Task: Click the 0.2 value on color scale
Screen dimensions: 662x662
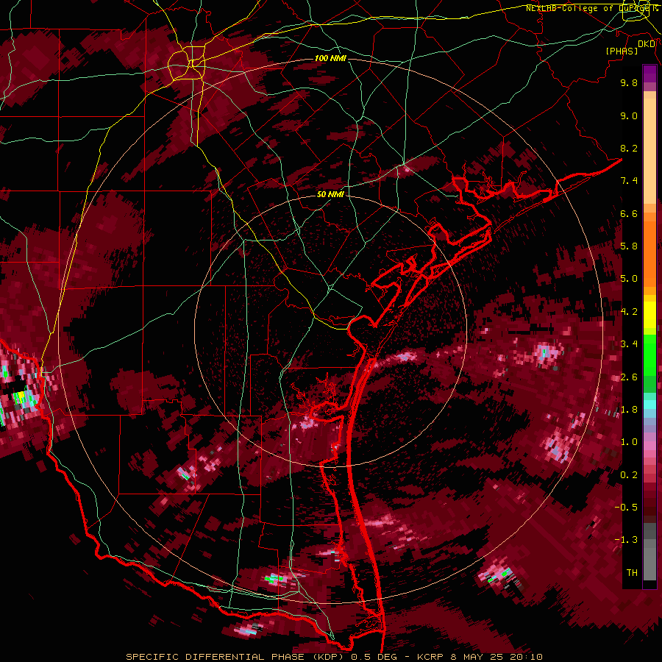Action: (x=629, y=475)
